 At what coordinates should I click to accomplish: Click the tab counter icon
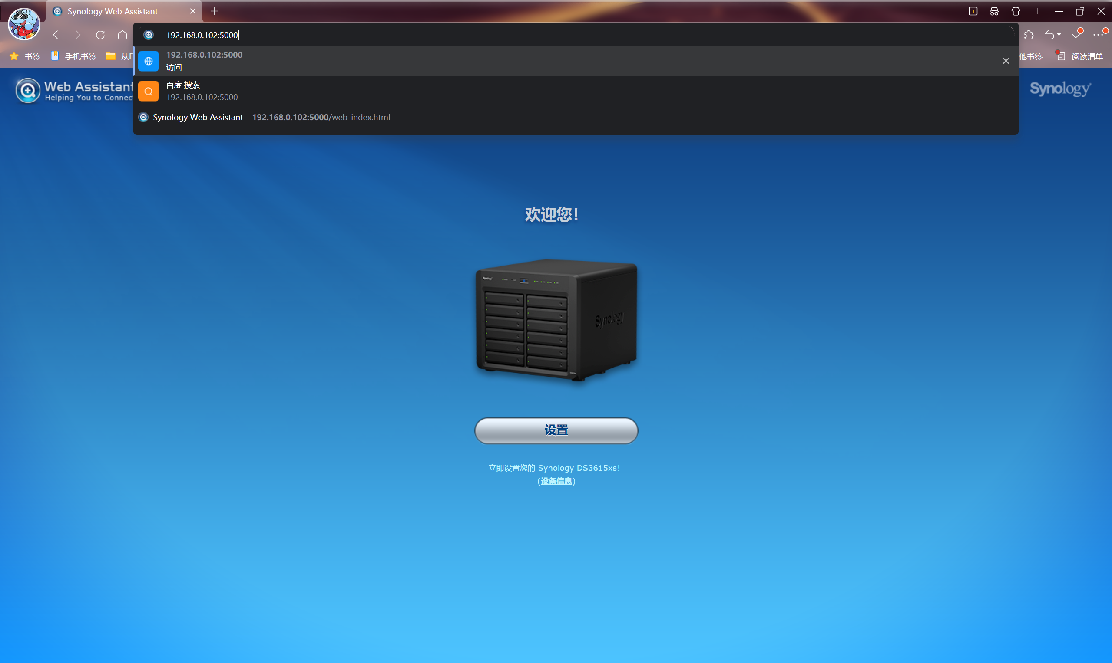[973, 11]
